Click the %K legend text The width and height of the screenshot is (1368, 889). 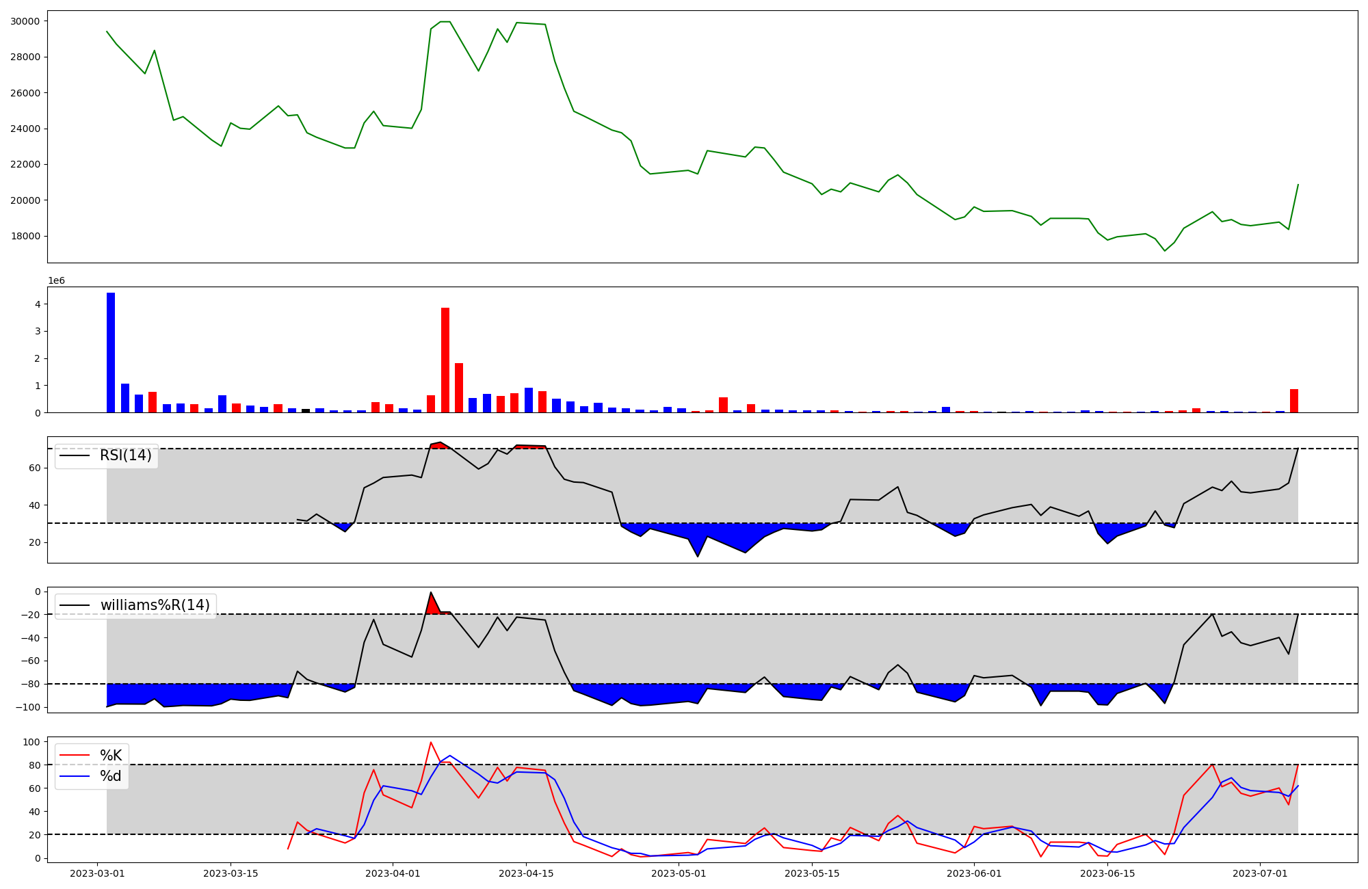pyautogui.click(x=111, y=756)
